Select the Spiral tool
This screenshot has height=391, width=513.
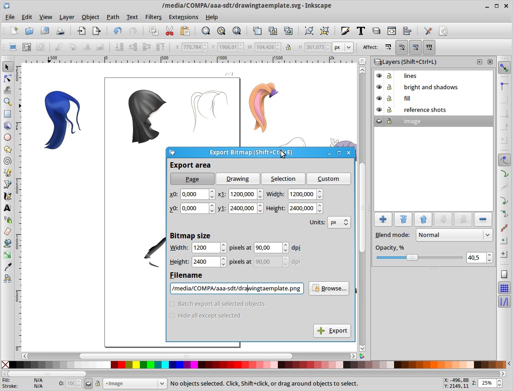pyautogui.click(x=7, y=161)
